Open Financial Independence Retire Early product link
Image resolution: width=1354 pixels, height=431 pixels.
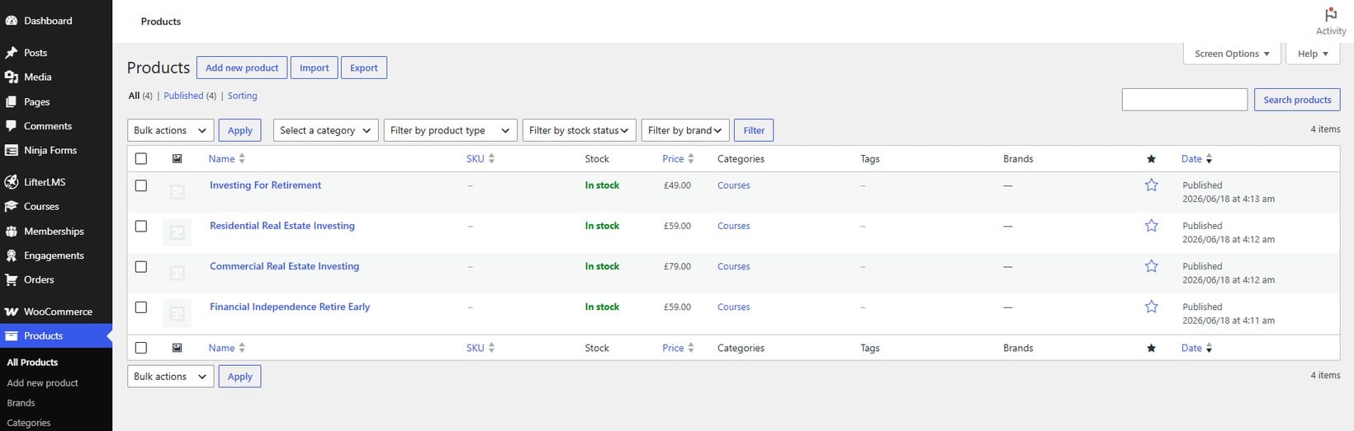[x=290, y=307]
